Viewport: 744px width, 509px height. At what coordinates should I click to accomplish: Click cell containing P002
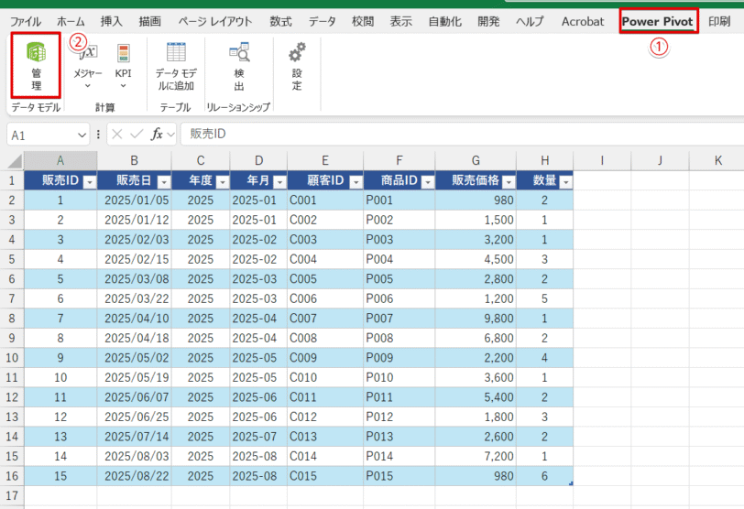399,220
